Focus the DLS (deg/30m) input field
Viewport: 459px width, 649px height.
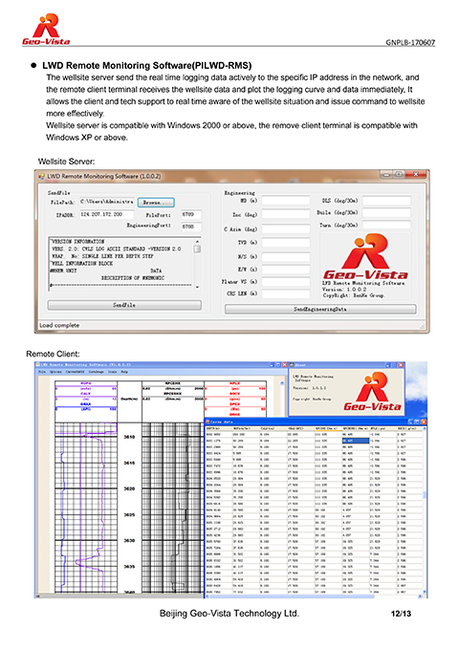pos(386,201)
